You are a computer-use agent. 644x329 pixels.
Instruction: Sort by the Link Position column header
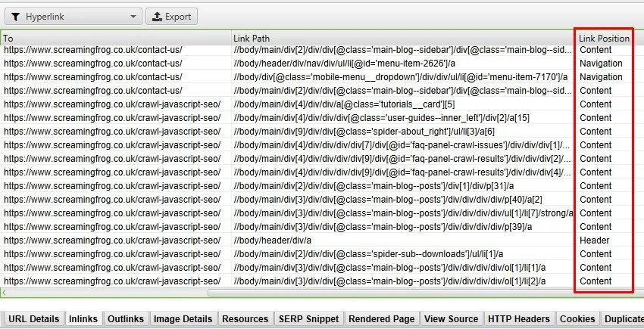pos(603,38)
